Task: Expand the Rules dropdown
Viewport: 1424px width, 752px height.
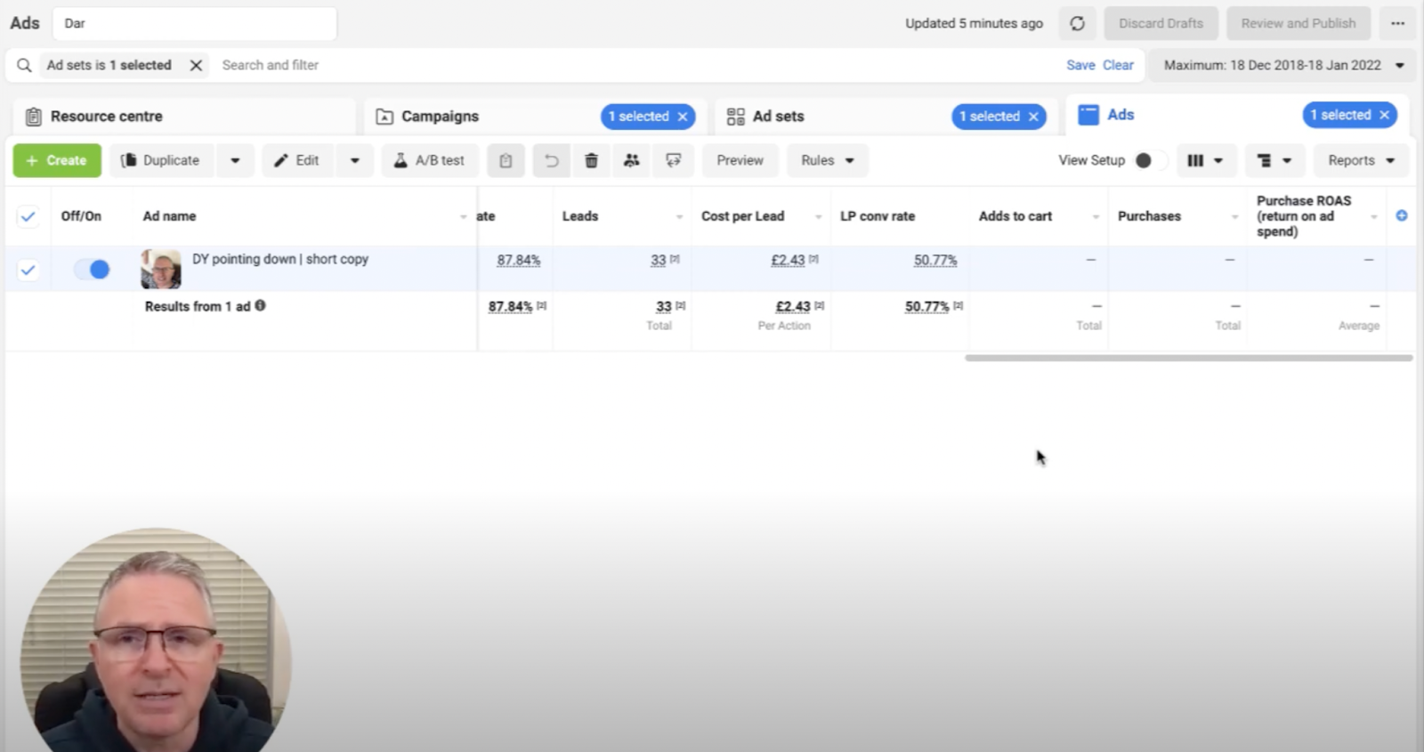Action: [x=828, y=160]
